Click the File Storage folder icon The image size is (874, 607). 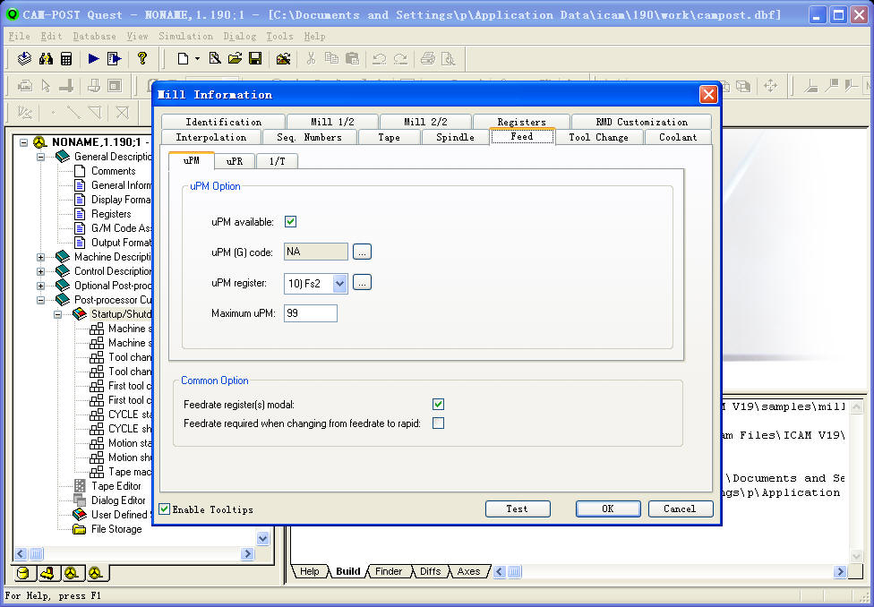[79, 529]
